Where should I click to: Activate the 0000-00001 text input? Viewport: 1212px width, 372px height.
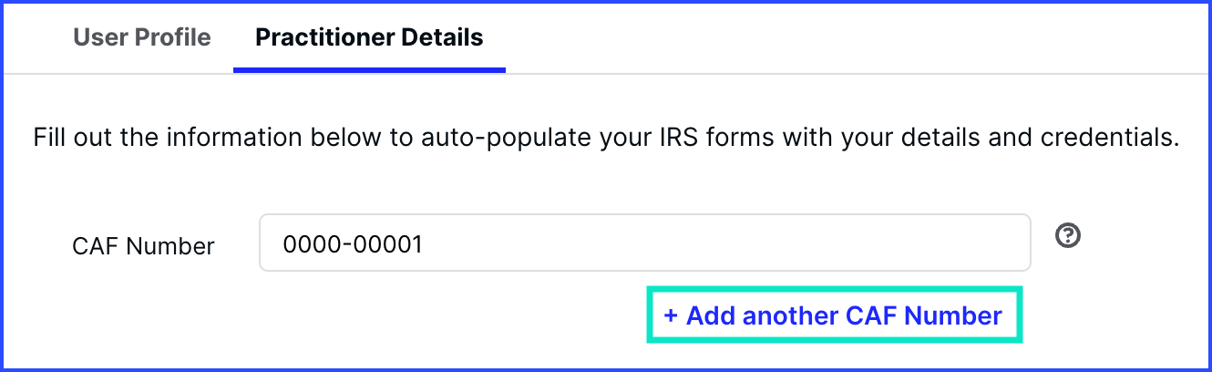[x=645, y=243]
